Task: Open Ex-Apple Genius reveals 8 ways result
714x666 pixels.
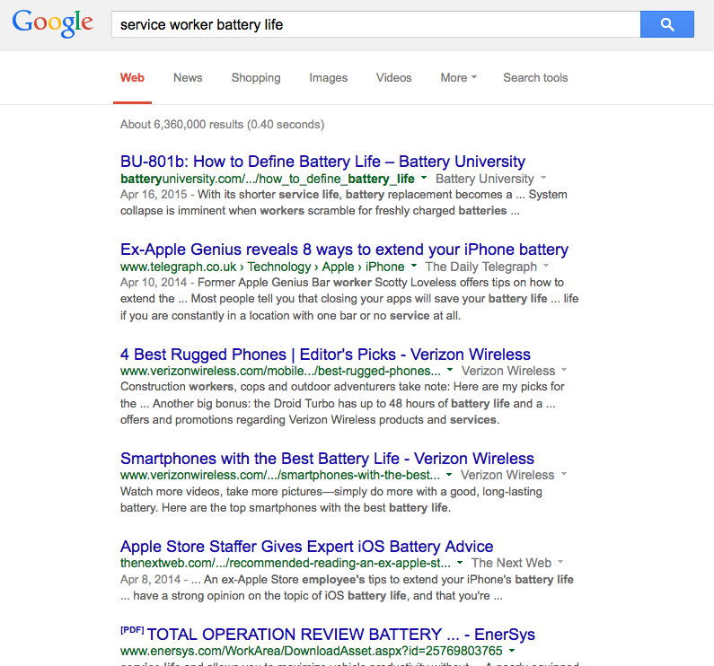Action: (344, 250)
